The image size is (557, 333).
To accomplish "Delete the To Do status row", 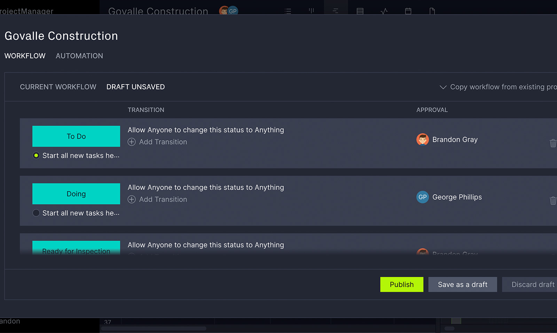I will pos(553,143).
